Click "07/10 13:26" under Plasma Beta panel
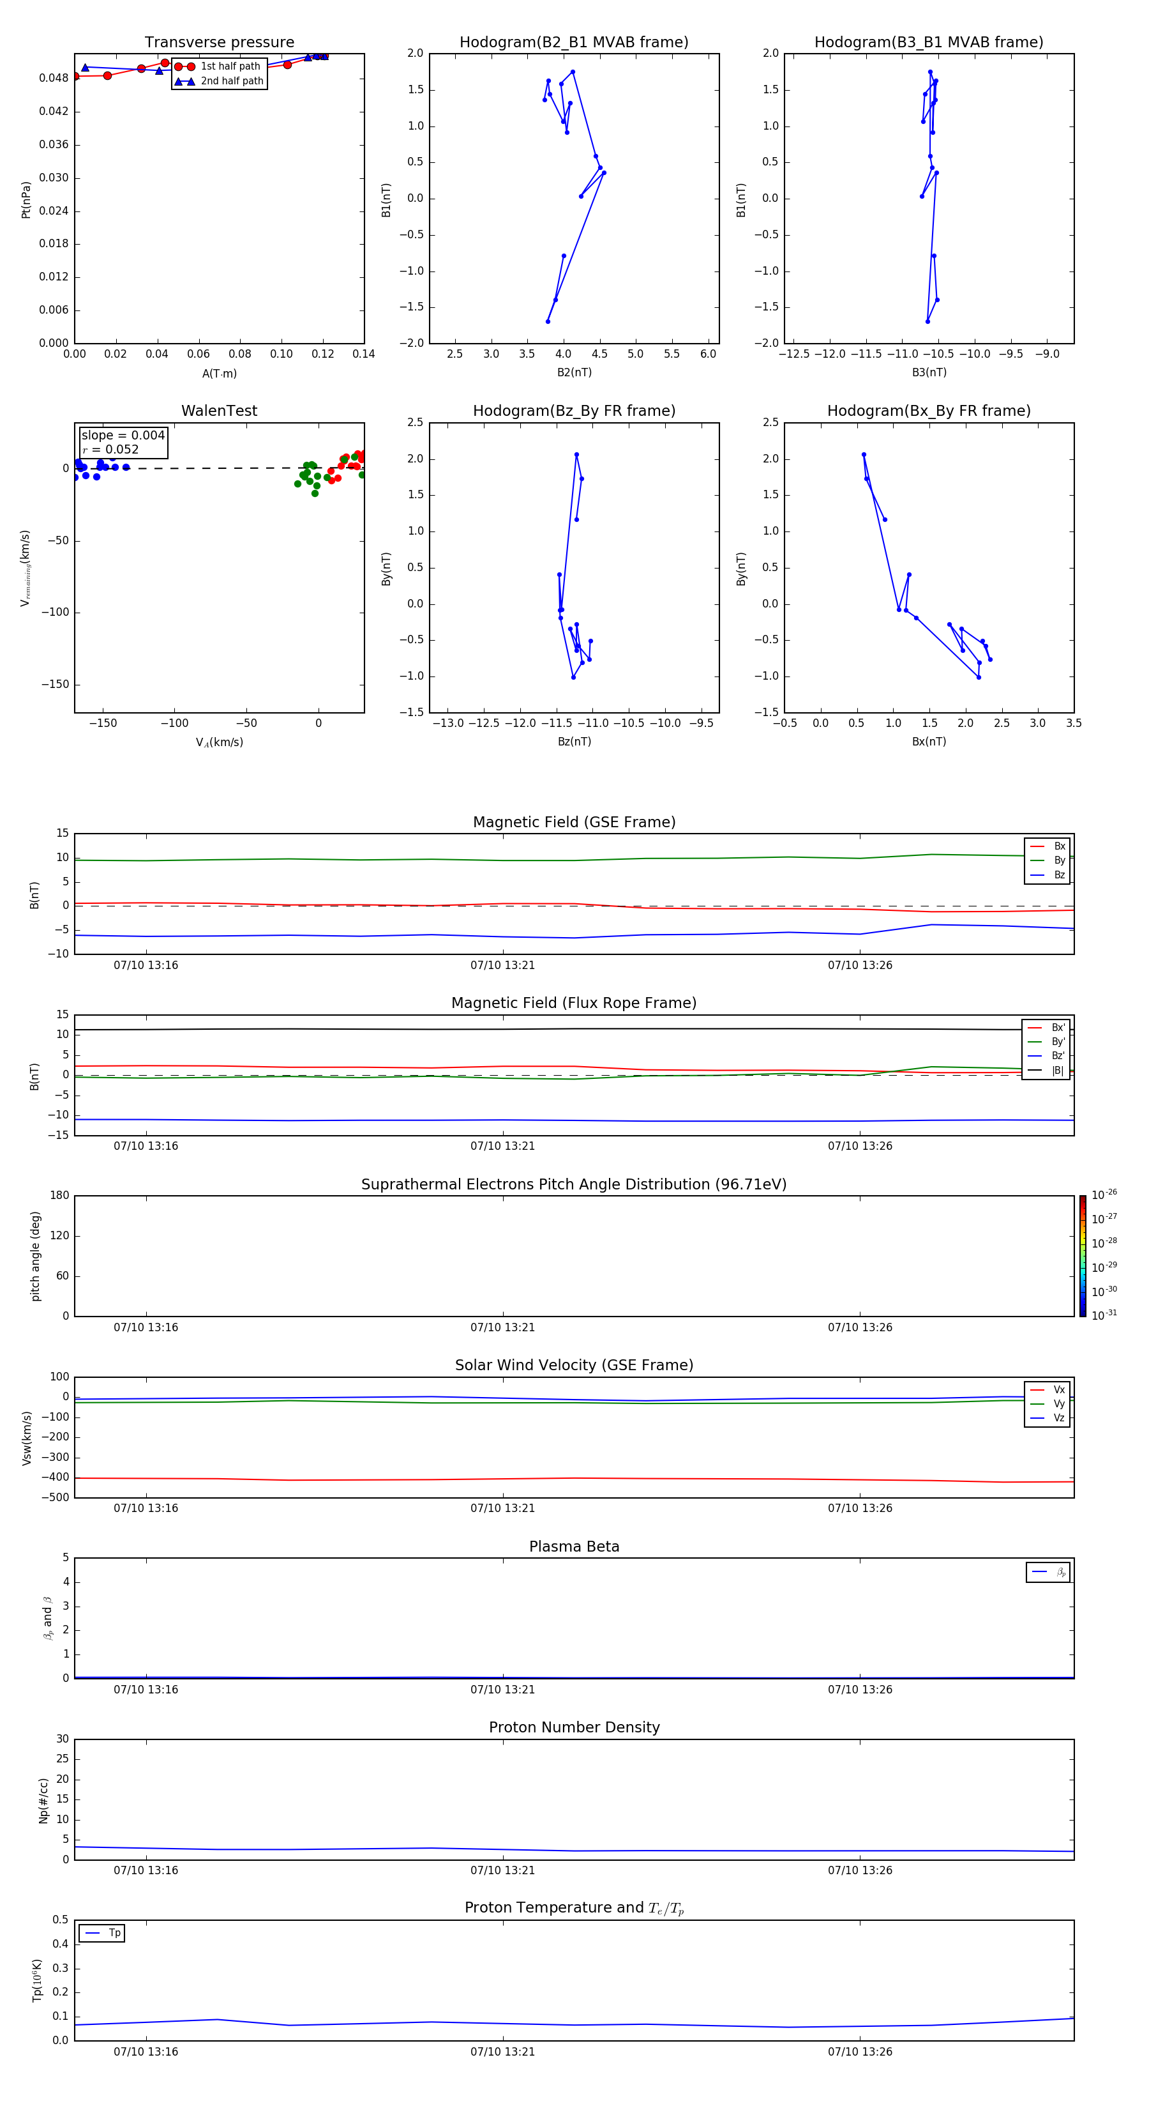 point(859,1690)
